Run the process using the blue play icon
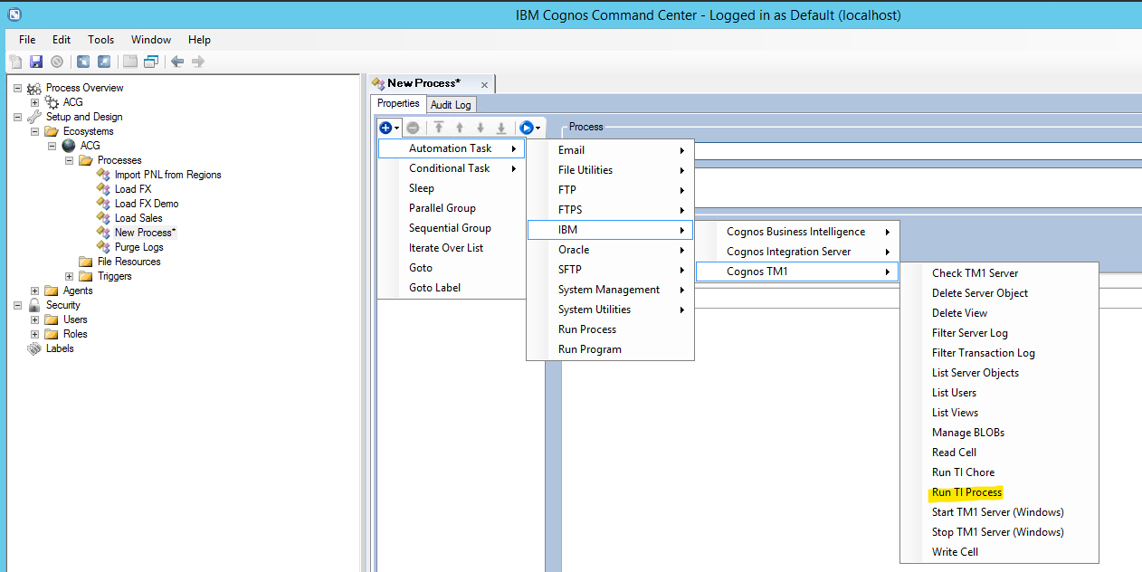Image resolution: width=1142 pixels, height=572 pixels. (x=528, y=128)
